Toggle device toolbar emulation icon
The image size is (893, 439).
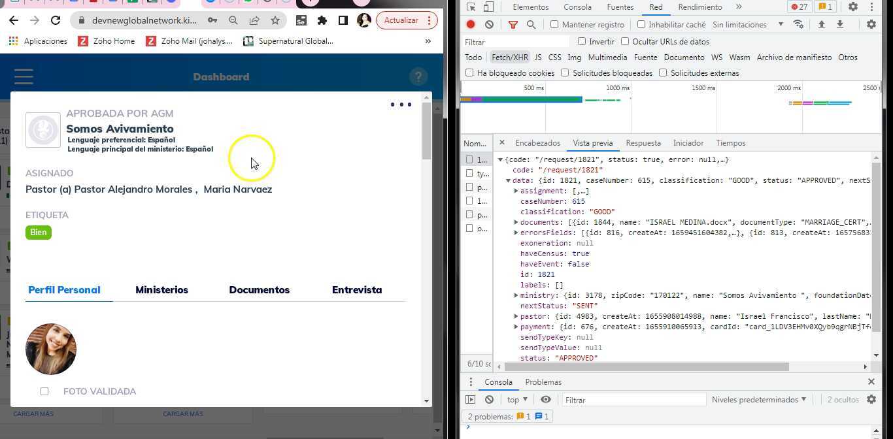488,7
